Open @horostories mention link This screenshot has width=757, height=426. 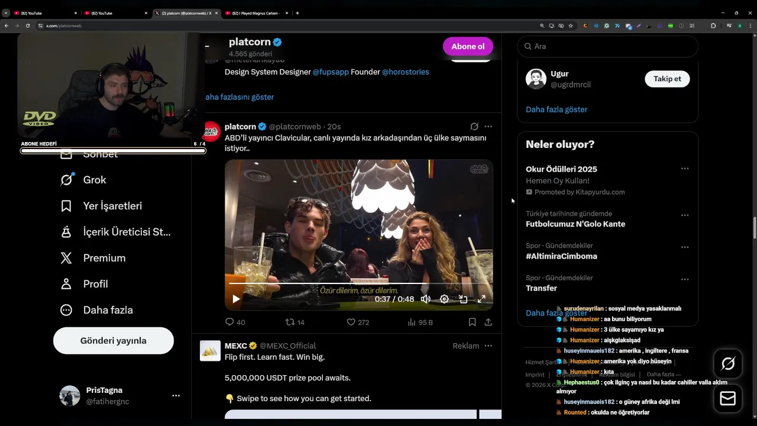coord(405,72)
